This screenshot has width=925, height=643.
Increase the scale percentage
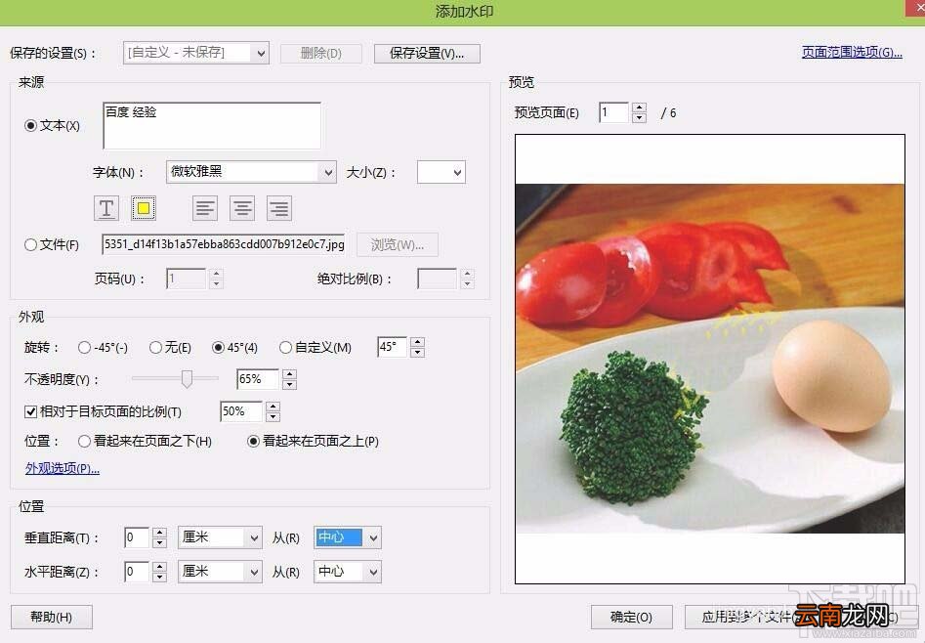pos(273,407)
